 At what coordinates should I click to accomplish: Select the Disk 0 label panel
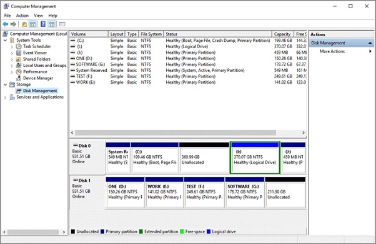pos(87,157)
